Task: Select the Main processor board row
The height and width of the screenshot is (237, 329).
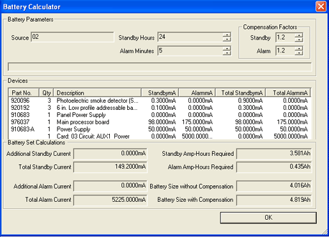Action: coord(160,122)
